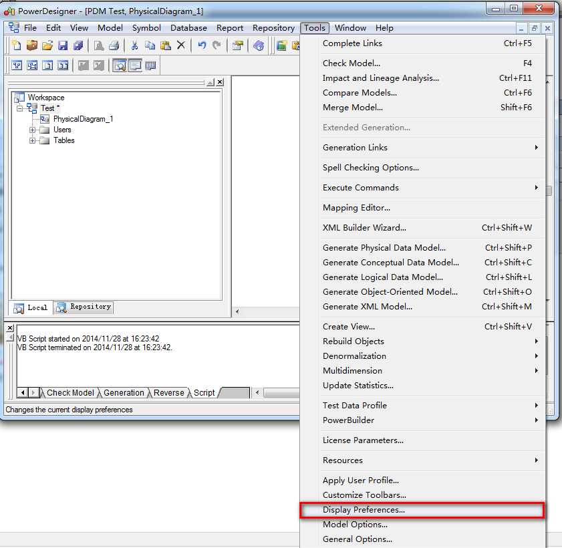Image resolution: width=562 pixels, height=548 pixels.
Task: Close the browser pane with X
Action: (220, 82)
